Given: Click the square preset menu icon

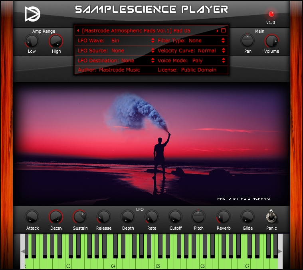Looking at the screenshot, I should (224, 30).
